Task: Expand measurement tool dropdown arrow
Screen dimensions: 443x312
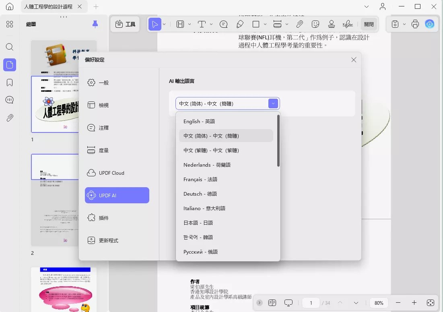Action: (287, 24)
